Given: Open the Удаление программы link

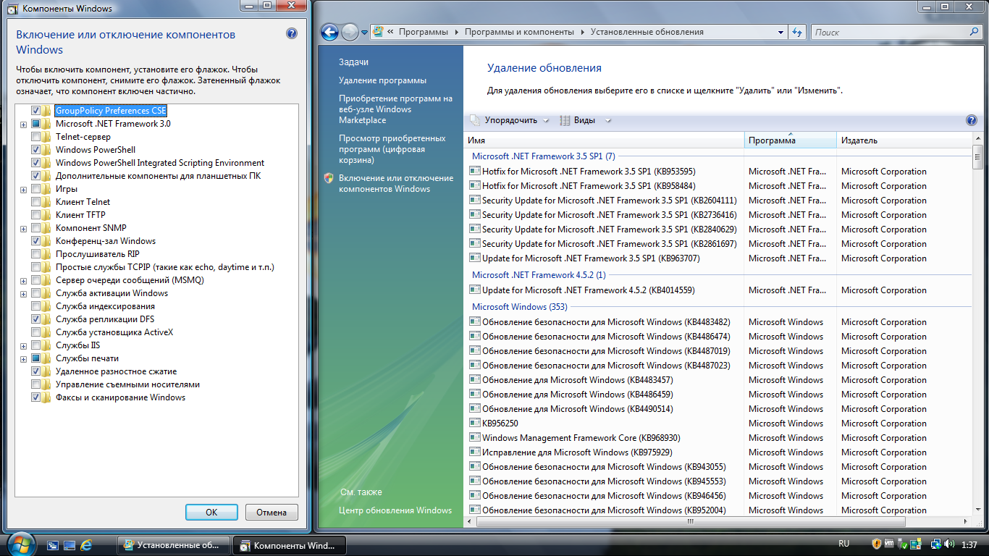Looking at the screenshot, I should click(x=382, y=80).
